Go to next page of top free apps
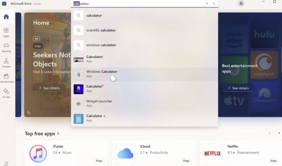The image size is (282, 166). pyautogui.click(x=279, y=133)
